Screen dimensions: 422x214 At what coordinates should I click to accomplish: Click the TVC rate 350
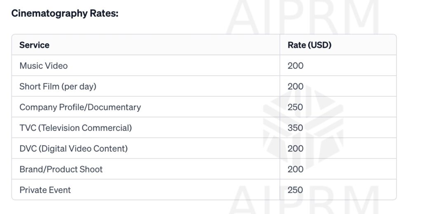click(295, 128)
